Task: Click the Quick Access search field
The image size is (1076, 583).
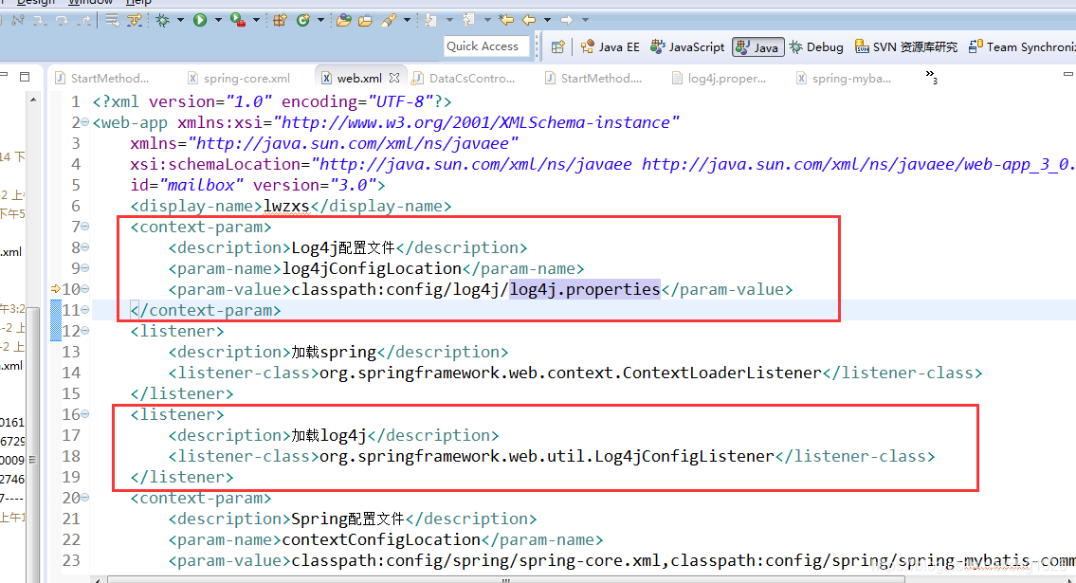Action: click(486, 46)
